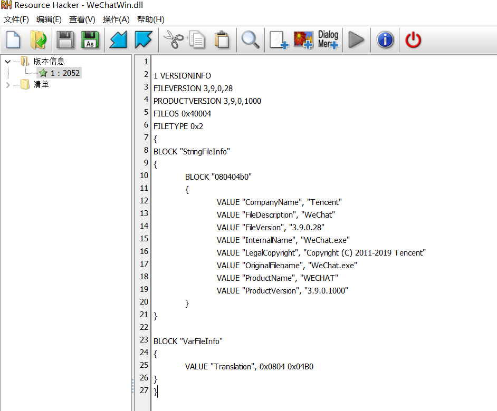Open the 文件(F) menu
Image resolution: width=497 pixels, height=411 pixels.
coord(16,19)
